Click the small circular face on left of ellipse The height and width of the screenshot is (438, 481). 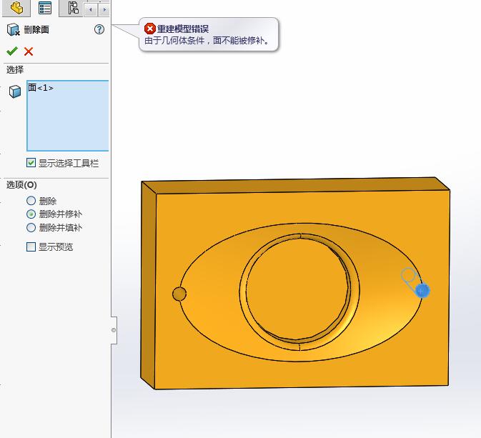coord(179,294)
